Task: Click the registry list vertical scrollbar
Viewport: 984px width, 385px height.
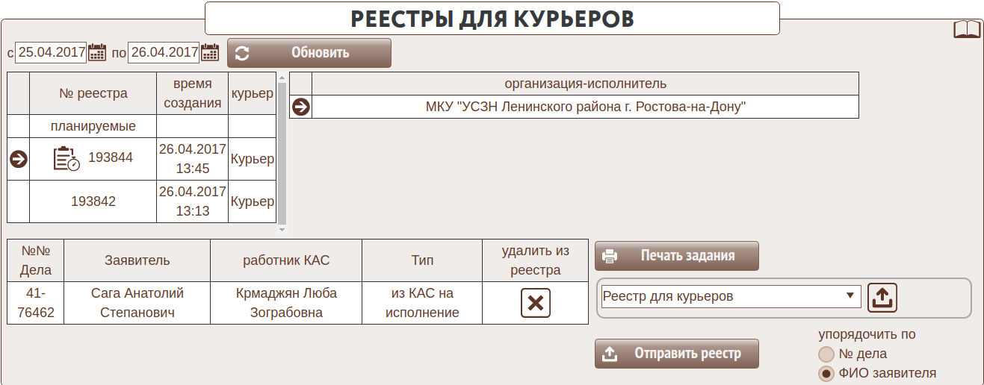Action: click(x=282, y=149)
